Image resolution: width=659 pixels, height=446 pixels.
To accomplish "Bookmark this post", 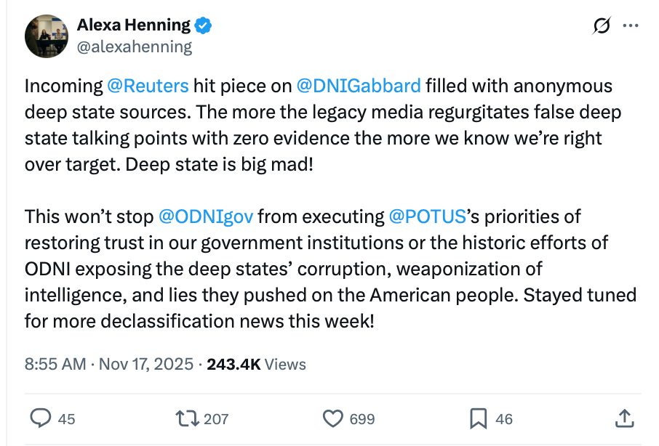I will (x=478, y=418).
